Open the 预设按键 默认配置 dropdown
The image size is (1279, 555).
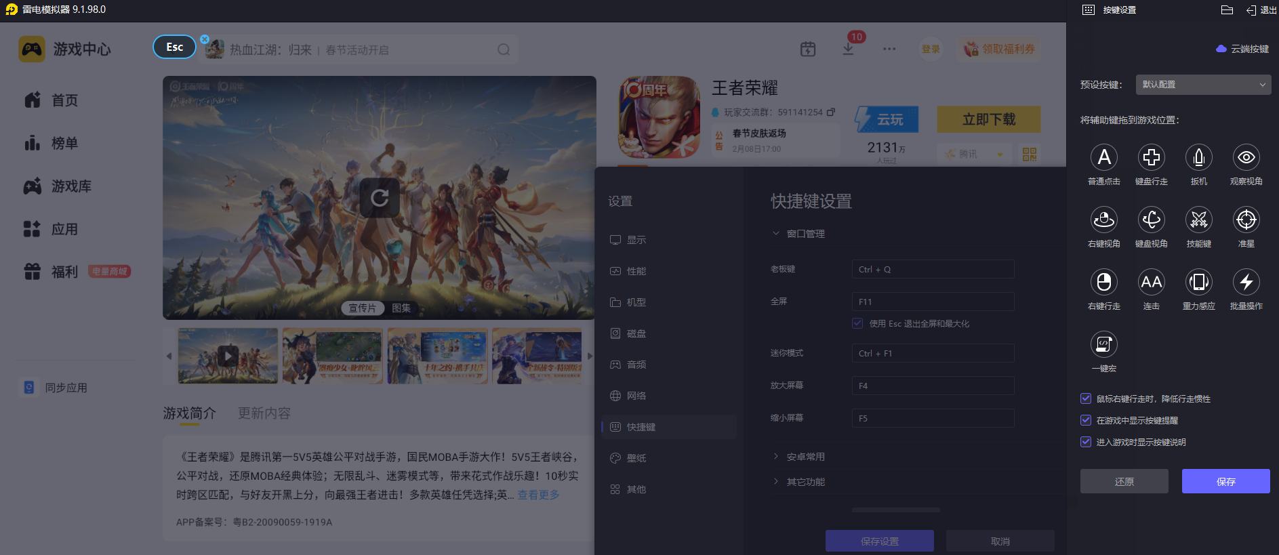(x=1202, y=85)
